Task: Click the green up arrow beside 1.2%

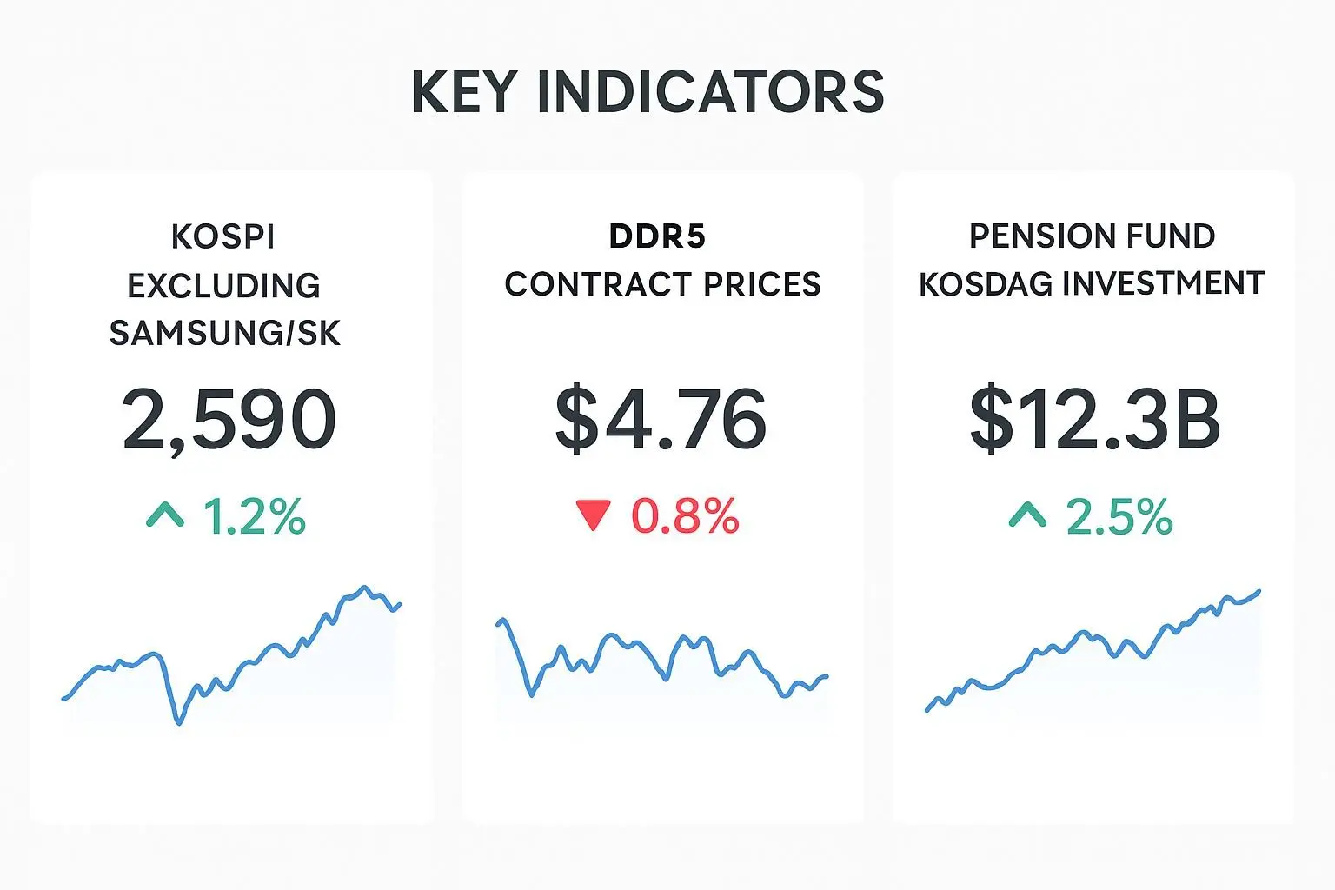Action: tap(165, 515)
